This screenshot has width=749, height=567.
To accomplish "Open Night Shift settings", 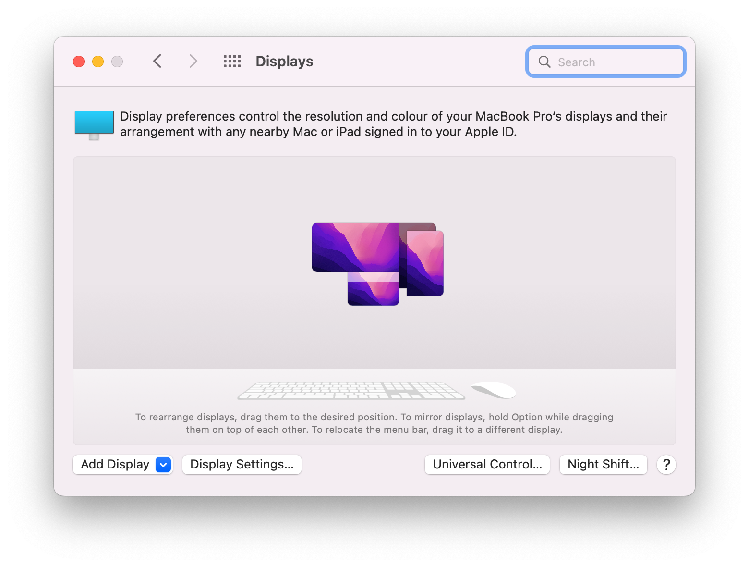I will pyautogui.click(x=603, y=465).
